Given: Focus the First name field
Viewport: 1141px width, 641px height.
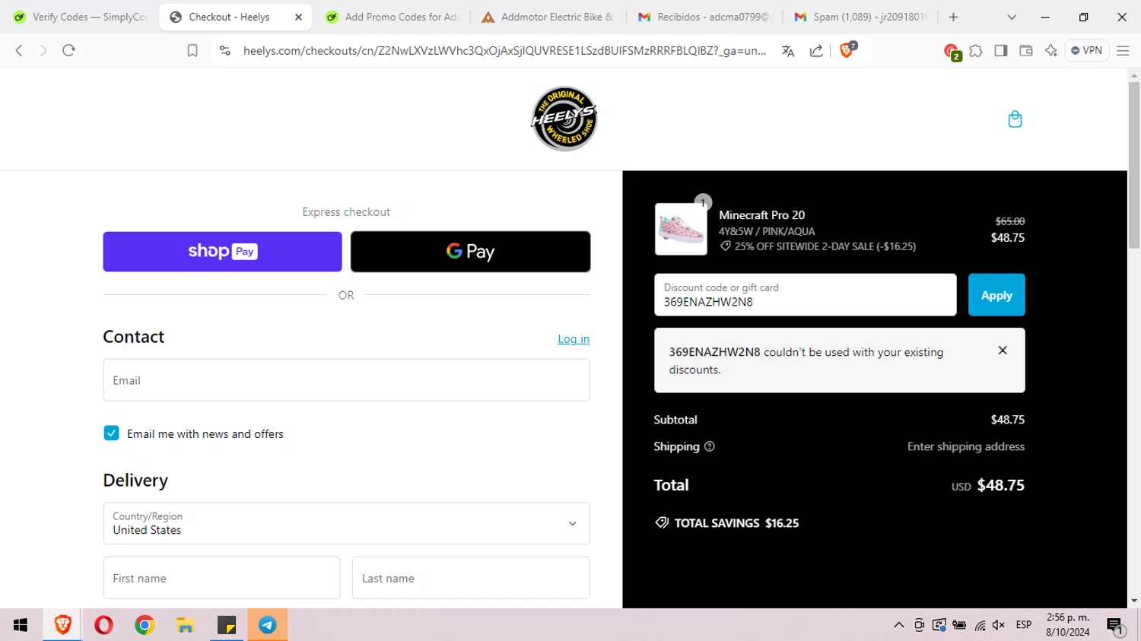Looking at the screenshot, I should [x=221, y=578].
